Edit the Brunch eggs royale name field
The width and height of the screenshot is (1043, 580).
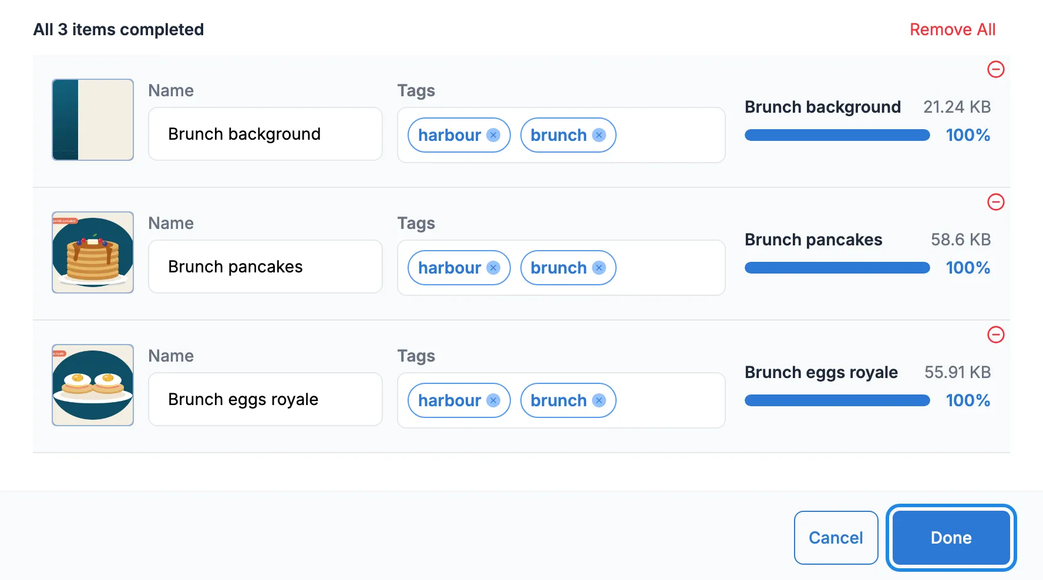tap(265, 399)
